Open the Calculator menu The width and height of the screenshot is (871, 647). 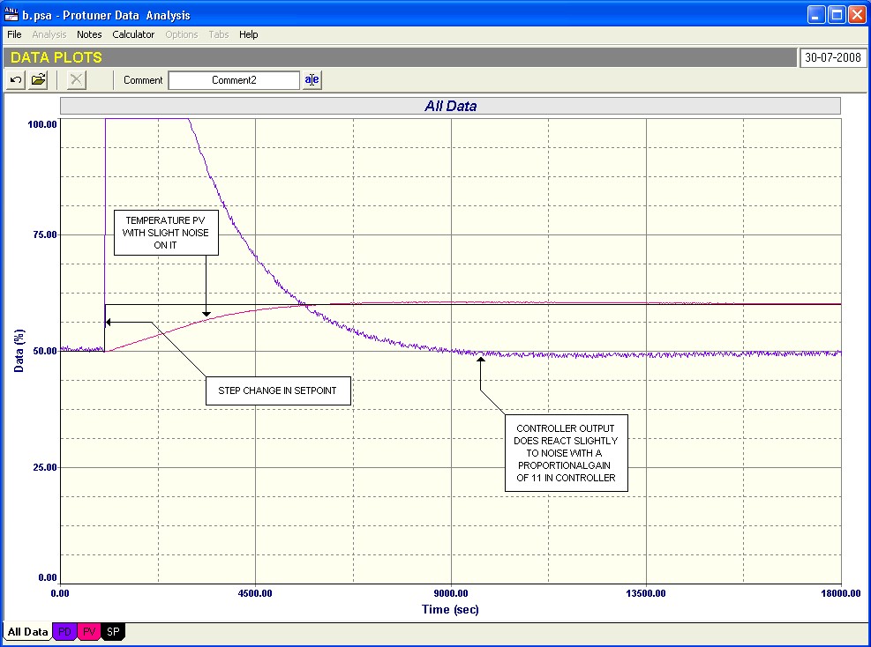pos(133,34)
